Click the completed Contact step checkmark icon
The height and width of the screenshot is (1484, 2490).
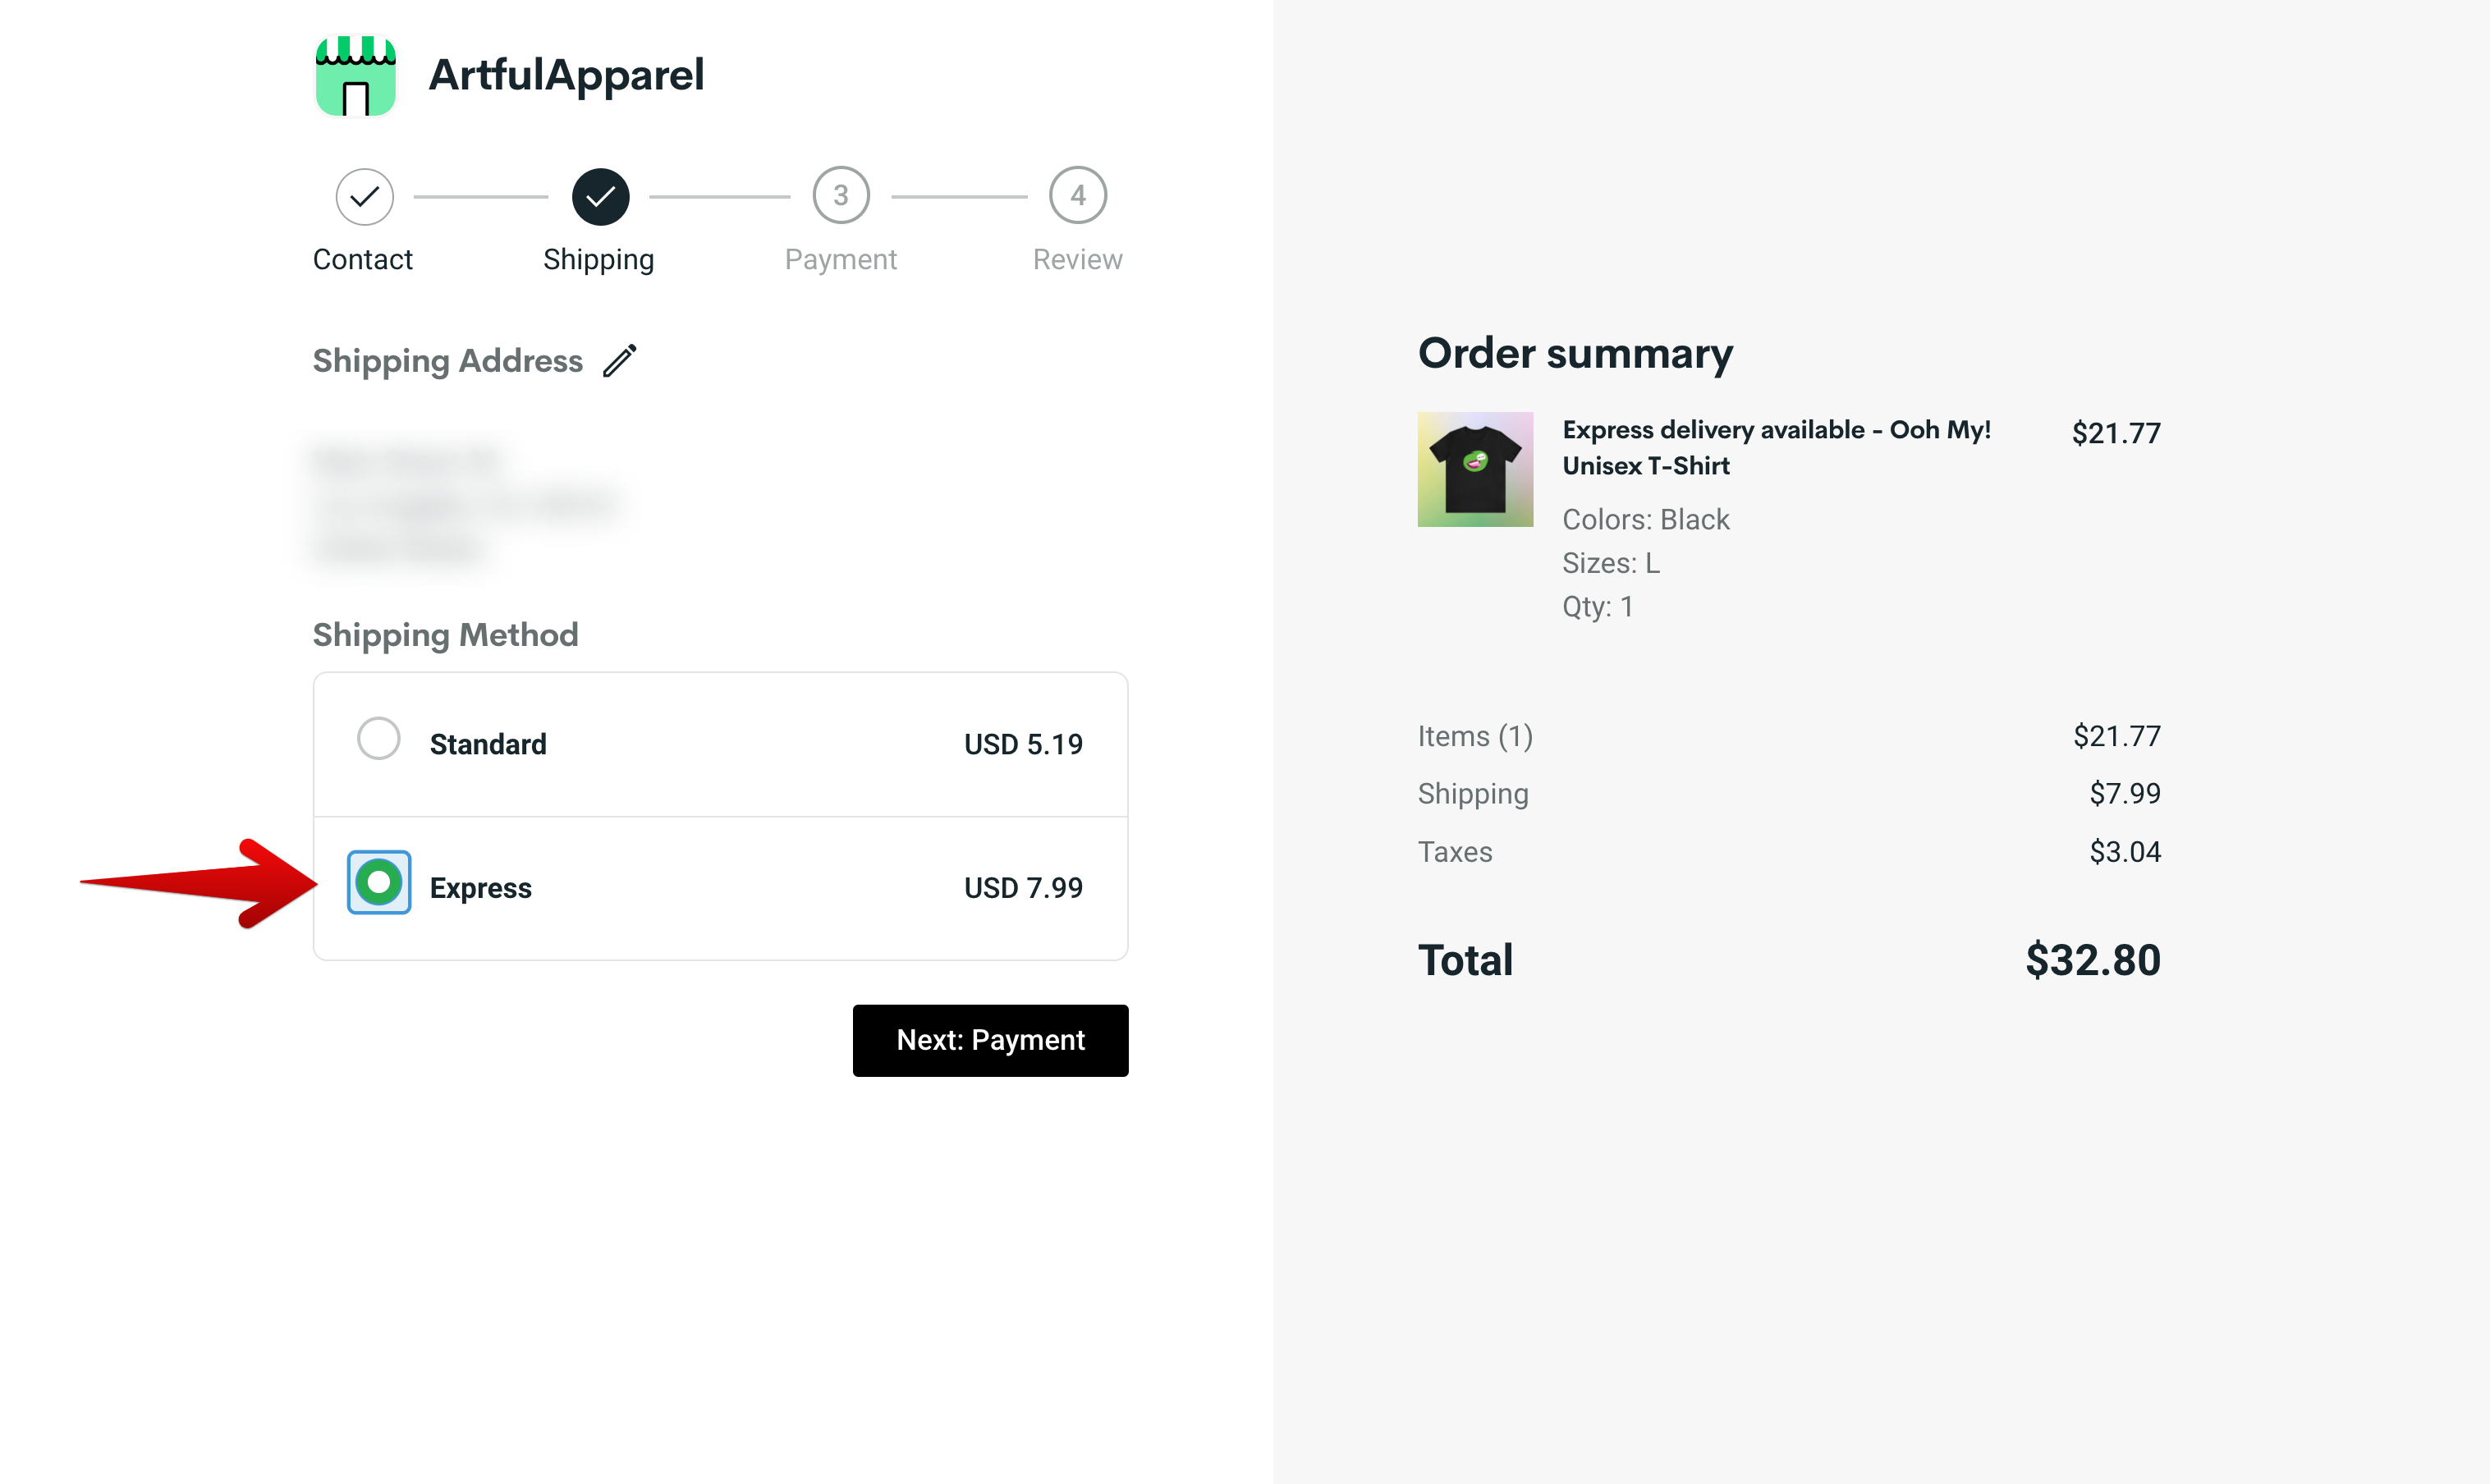tap(363, 196)
